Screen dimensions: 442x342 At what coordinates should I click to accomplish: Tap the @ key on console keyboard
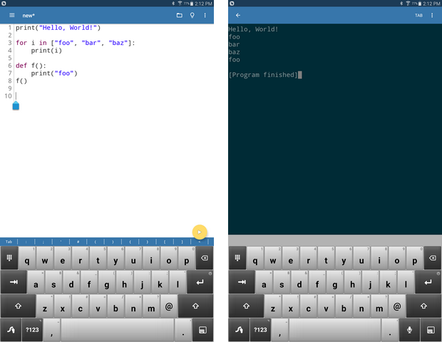397,306
